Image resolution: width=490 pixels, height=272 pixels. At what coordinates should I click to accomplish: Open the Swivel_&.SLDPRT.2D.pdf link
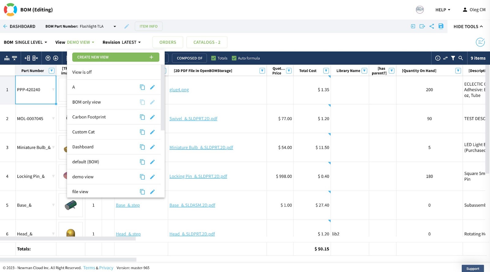pos(193,119)
